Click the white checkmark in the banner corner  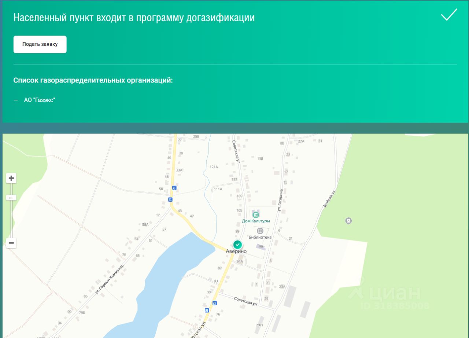click(x=449, y=15)
